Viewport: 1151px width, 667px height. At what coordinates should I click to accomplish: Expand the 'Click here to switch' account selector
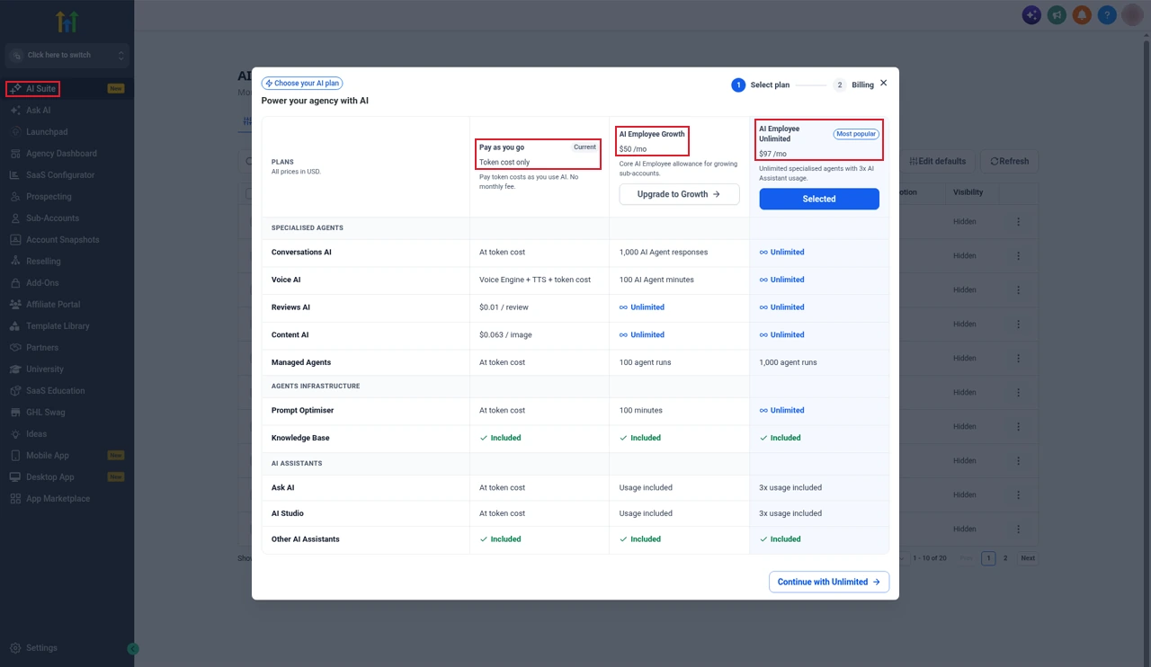pyautogui.click(x=67, y=56)
